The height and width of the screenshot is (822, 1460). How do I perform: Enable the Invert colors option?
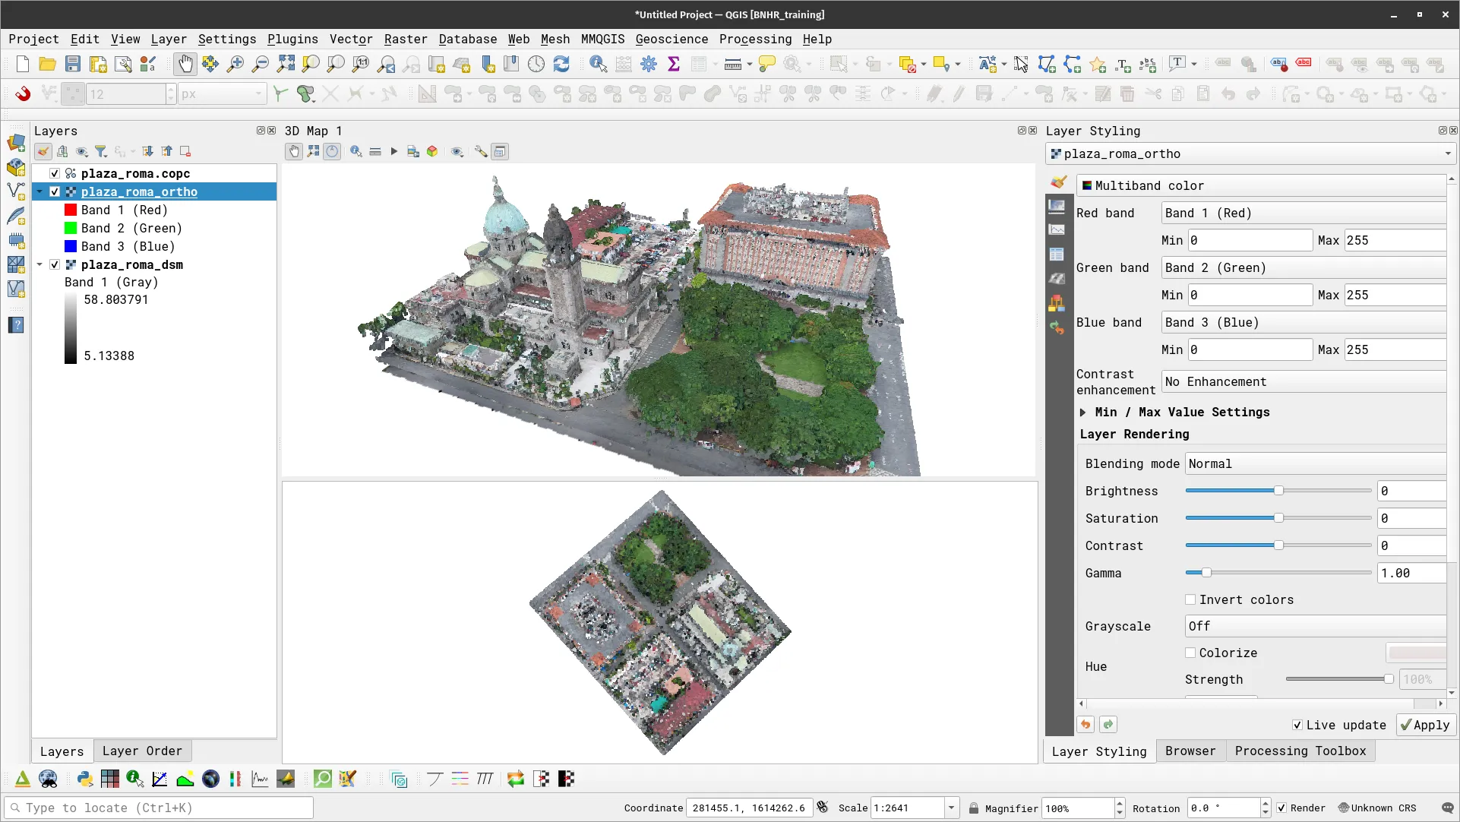[1190, 599]
